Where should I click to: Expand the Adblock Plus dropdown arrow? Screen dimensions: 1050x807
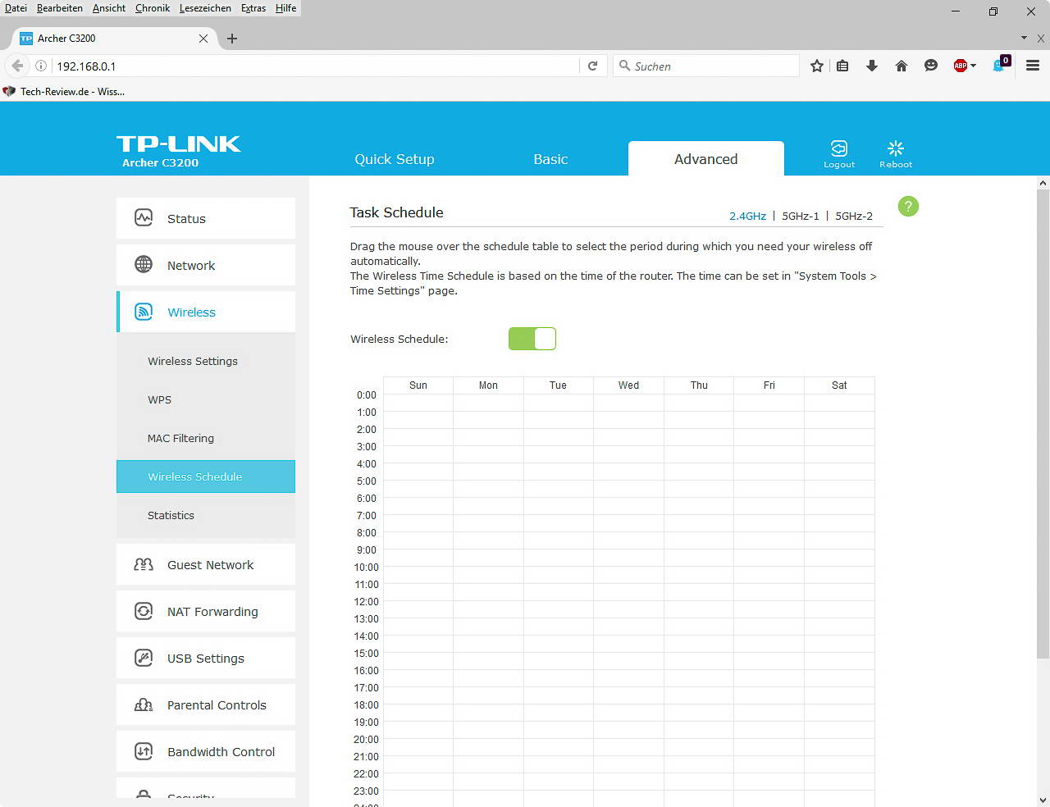(974, 66)
